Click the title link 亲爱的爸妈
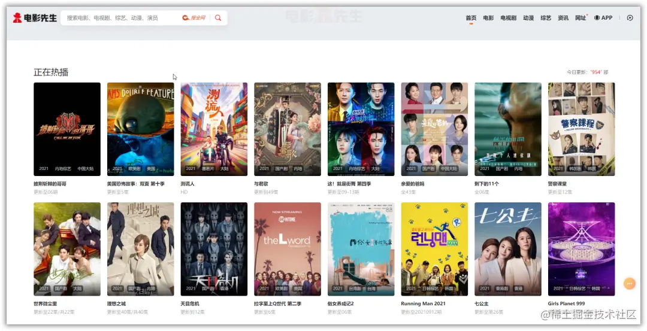Image resolution: width=647 pixels, height=331 pixels. coord(413,184)
